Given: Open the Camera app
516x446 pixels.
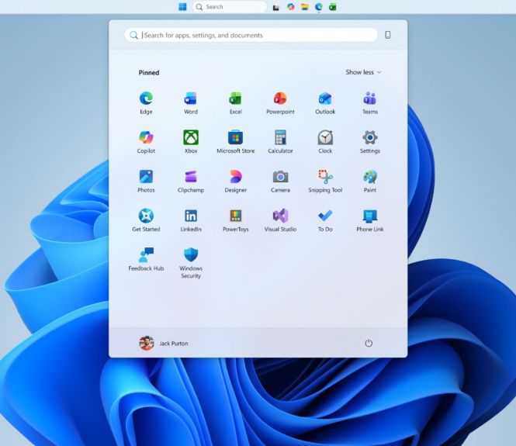Looking at the screenshot, I should 280,182.
